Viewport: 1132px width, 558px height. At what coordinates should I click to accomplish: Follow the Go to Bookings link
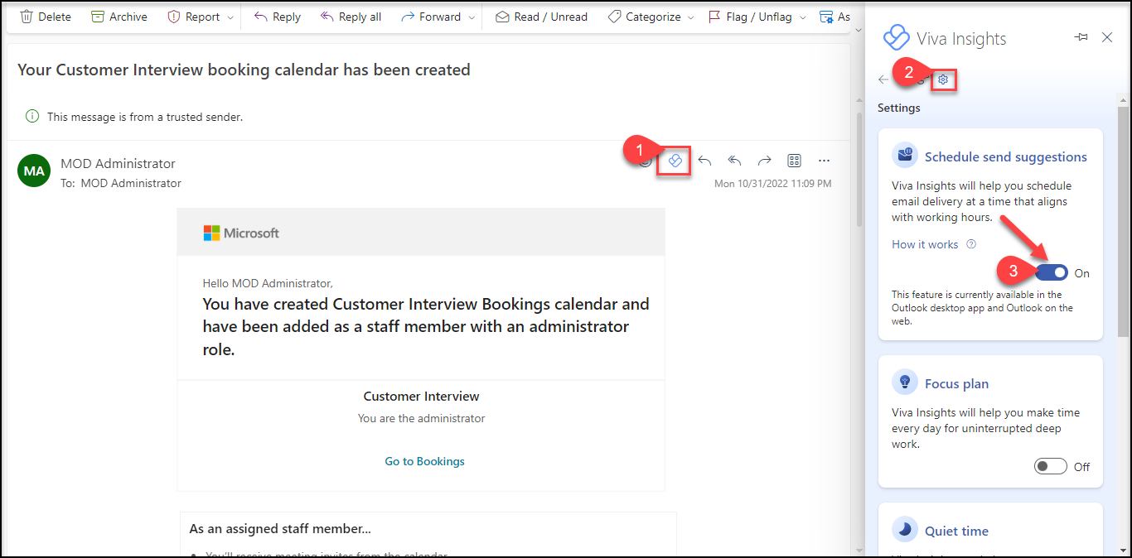coord(424,461)
